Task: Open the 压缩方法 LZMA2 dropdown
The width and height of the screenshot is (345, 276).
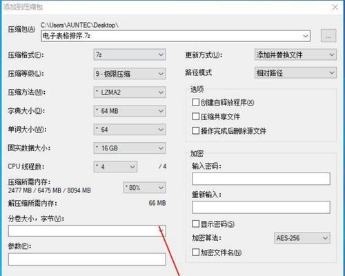Action: coord(130,92)
